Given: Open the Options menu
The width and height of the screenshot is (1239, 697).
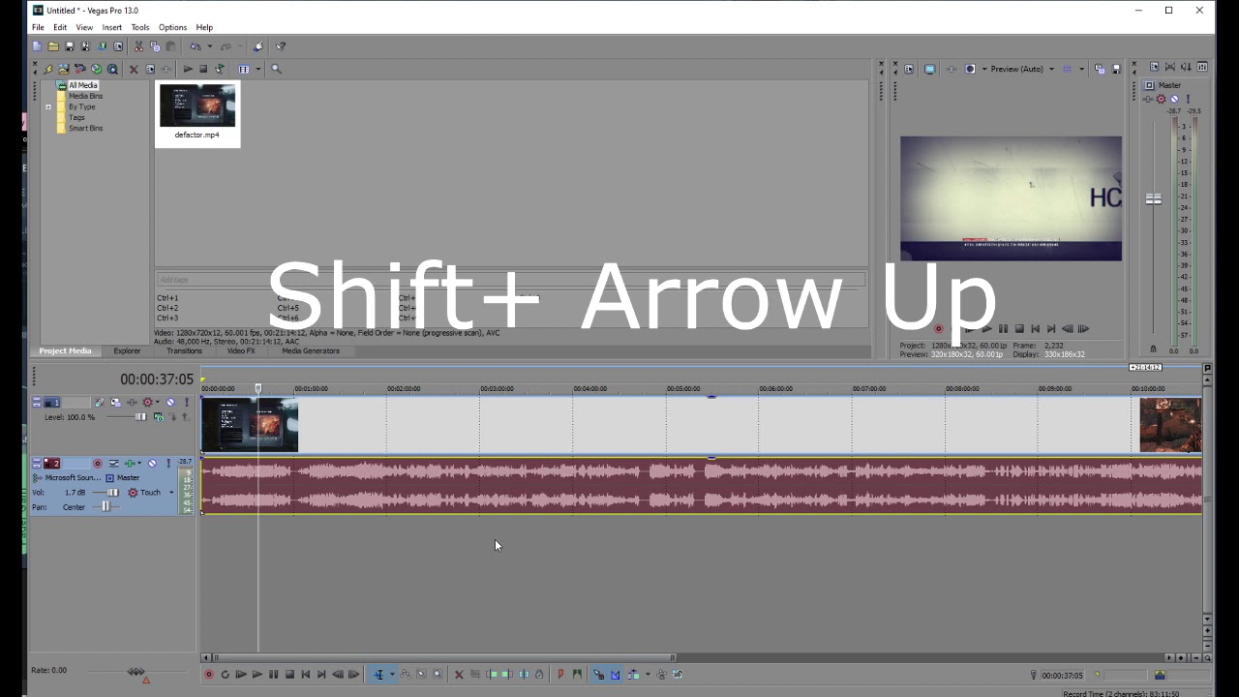Looking at the screenshot, I should 172,27.
